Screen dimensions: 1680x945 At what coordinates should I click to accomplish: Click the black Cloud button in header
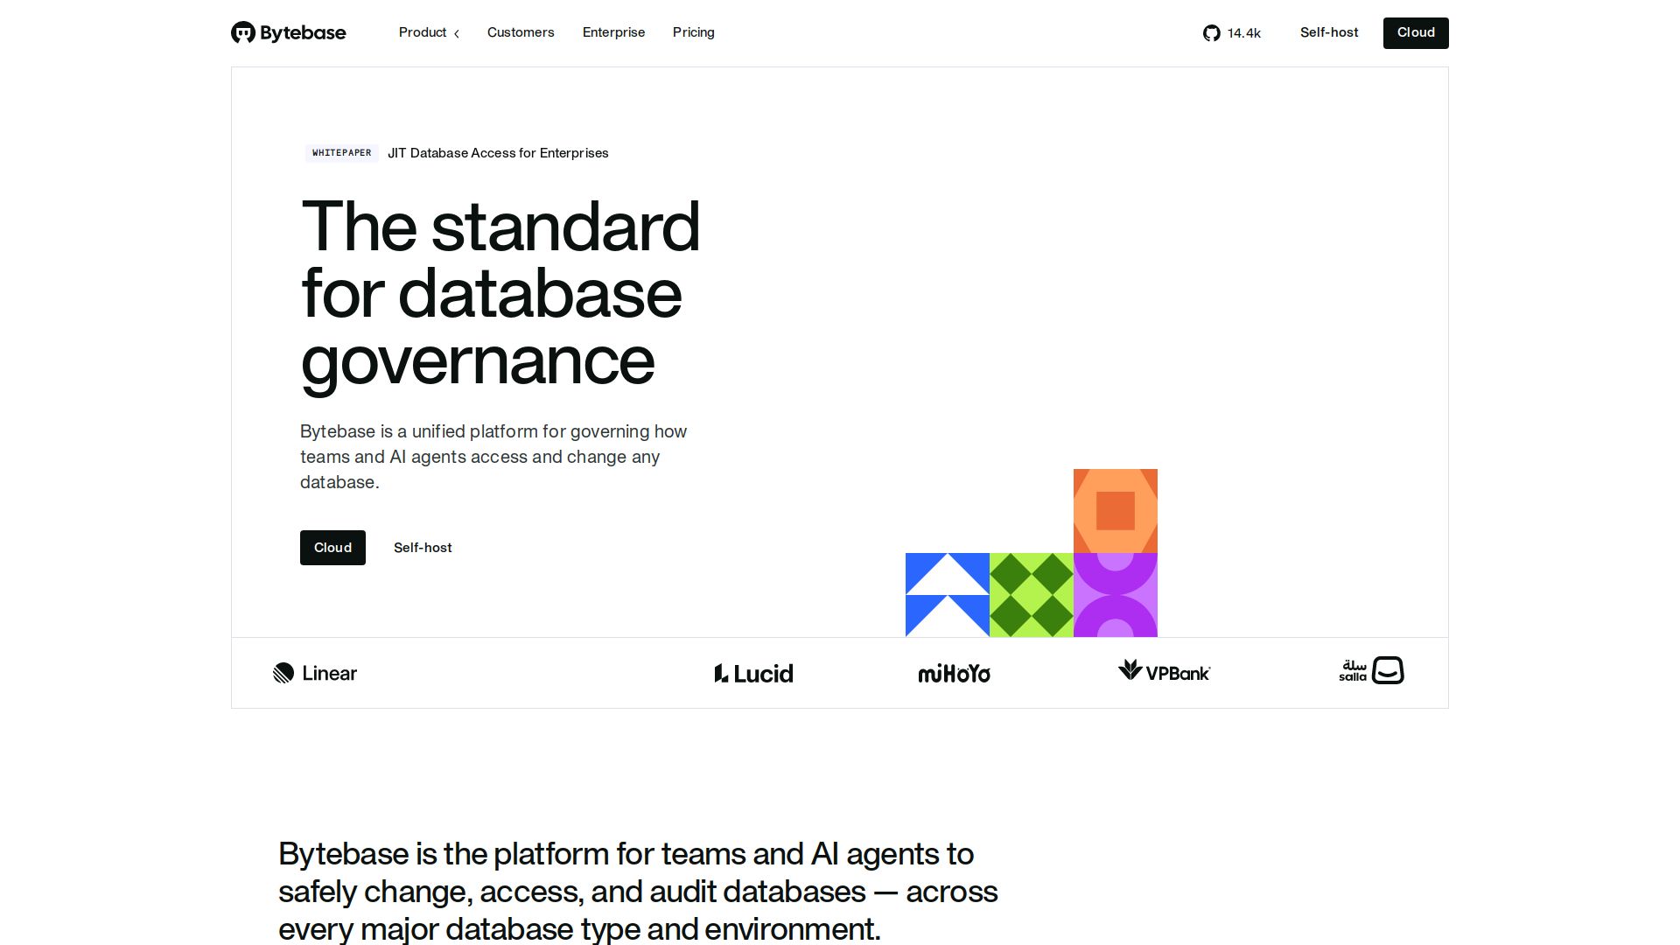[1416, 33]
